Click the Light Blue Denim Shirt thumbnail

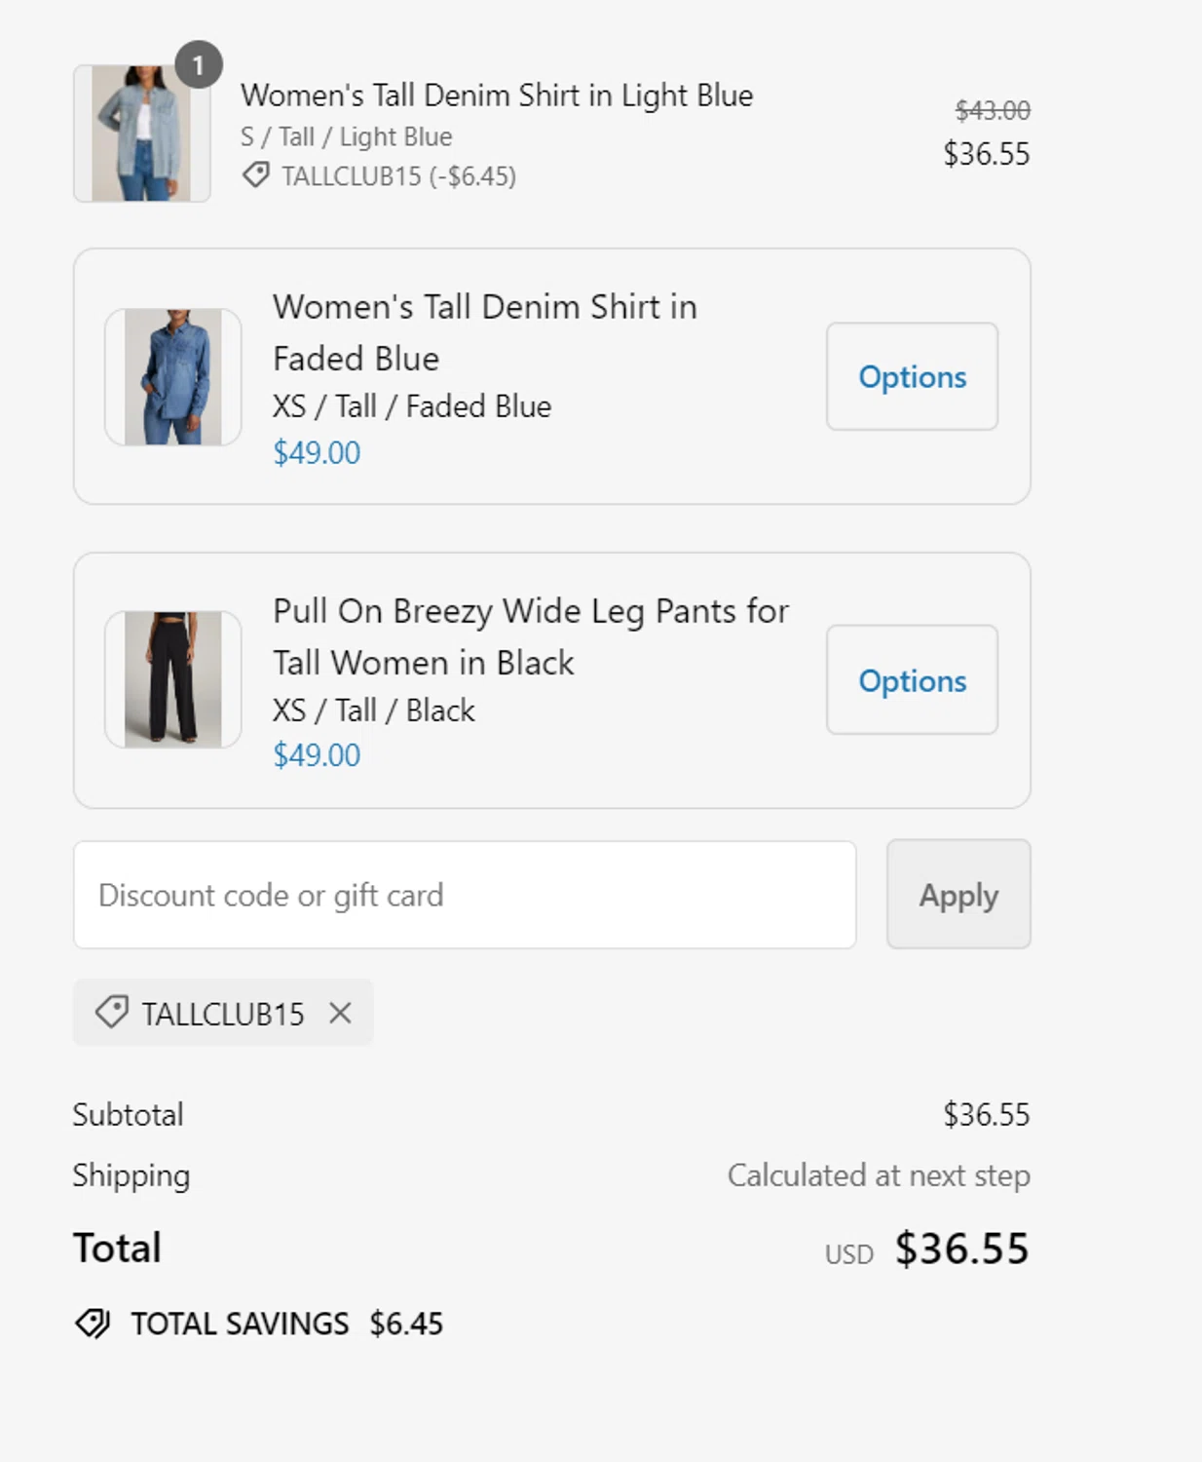point(141,135)
